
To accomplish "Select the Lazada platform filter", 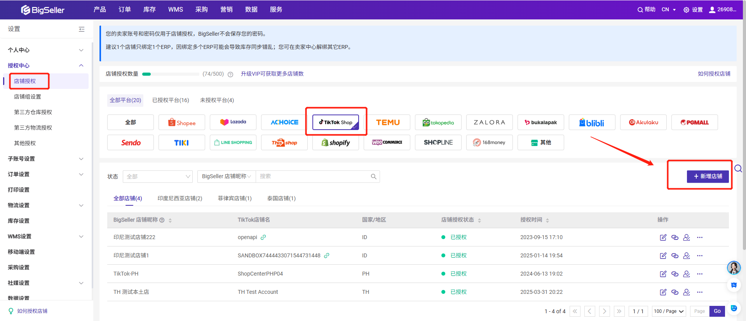I will point(233,122).
